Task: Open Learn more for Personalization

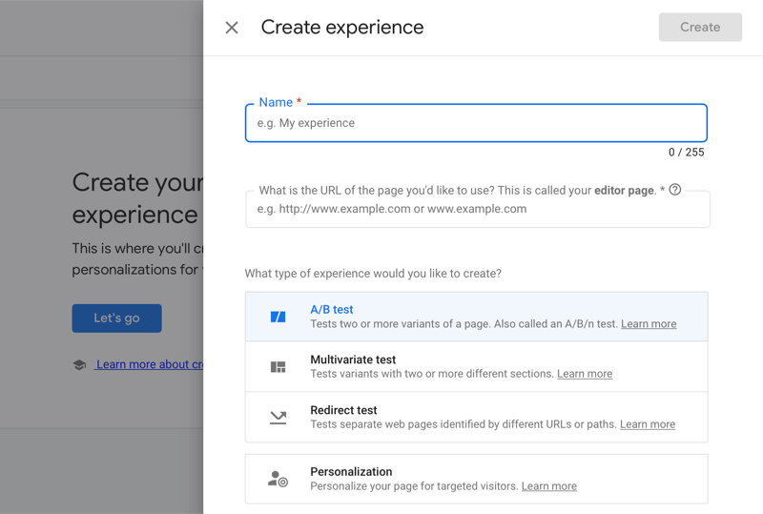Action: (x=549, y=486)
